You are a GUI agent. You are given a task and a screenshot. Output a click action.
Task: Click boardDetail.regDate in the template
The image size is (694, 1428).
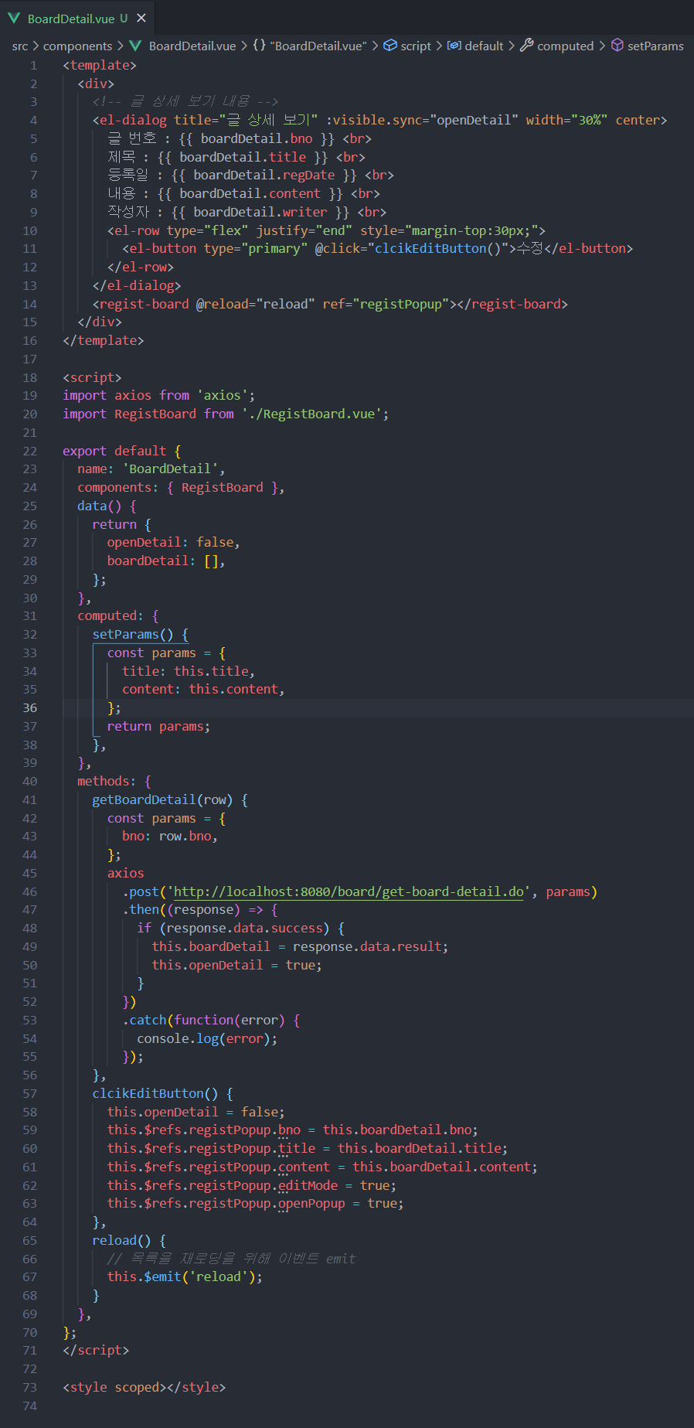pos(264,176)
